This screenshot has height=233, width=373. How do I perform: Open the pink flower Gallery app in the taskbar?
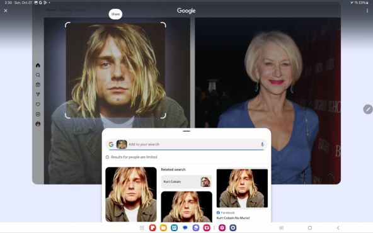222,228
